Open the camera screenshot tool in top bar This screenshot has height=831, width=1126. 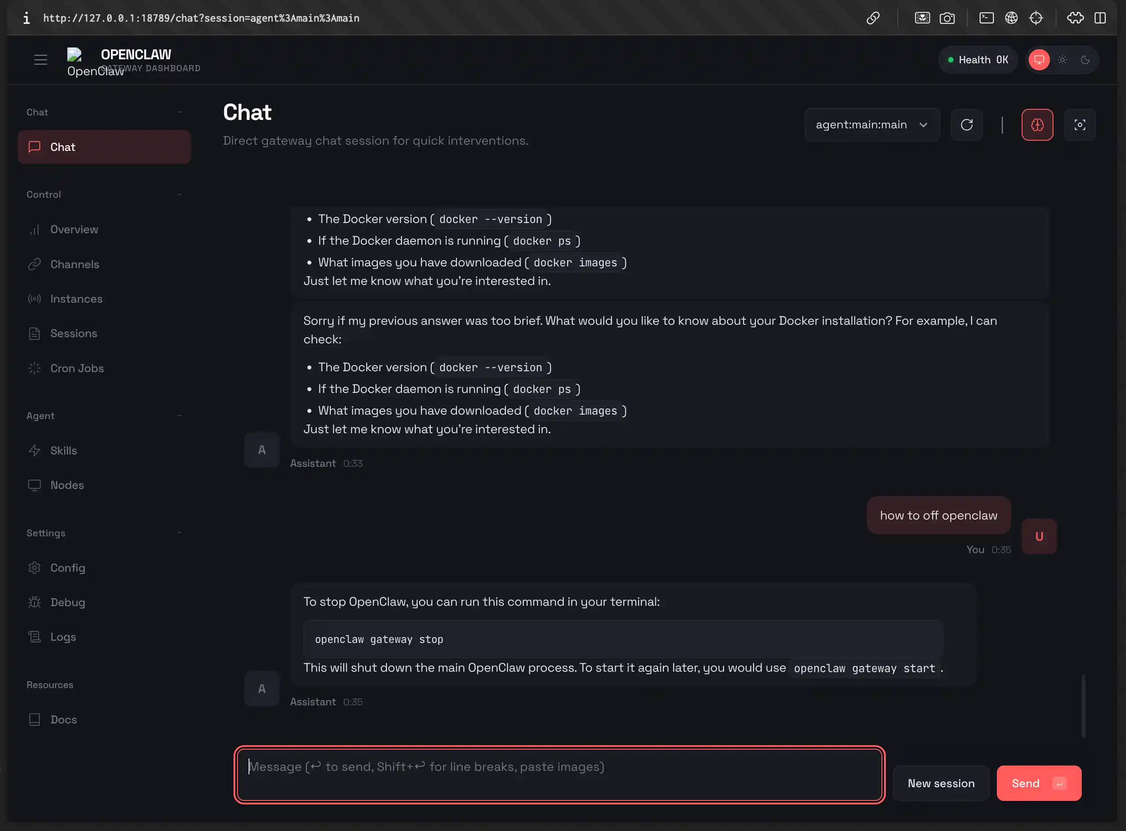(947, 18)
